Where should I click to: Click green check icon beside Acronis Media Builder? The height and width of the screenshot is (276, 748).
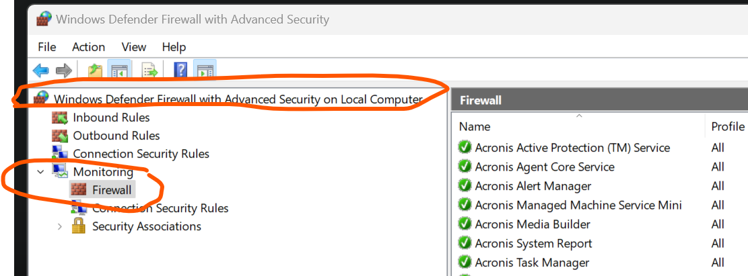[465, 224]
